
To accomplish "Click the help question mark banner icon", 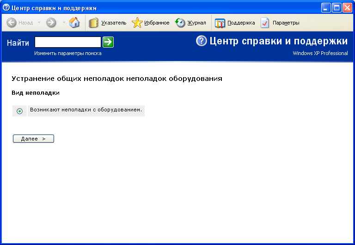I will 201,41.
